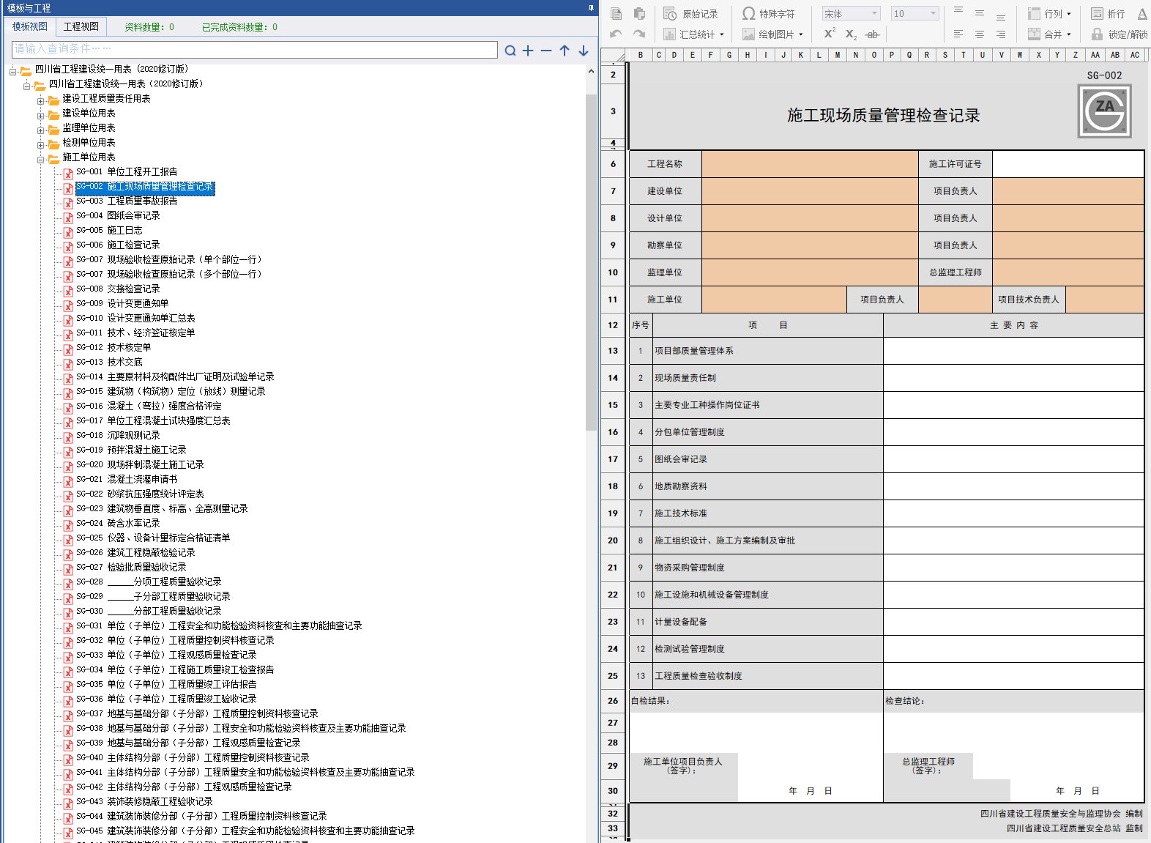
Task: Collapse the root 四川省工程建设统一用表 node
Action: [x=13, y=71]
